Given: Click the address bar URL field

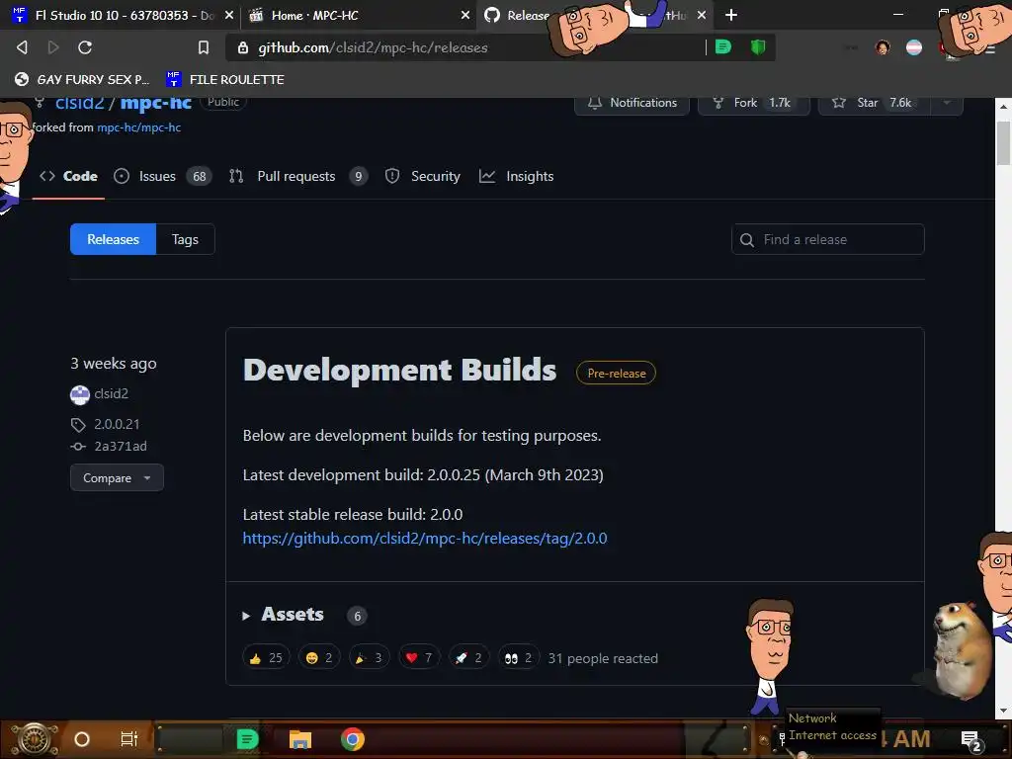Looking at the screenshot, I should [464, 47].
